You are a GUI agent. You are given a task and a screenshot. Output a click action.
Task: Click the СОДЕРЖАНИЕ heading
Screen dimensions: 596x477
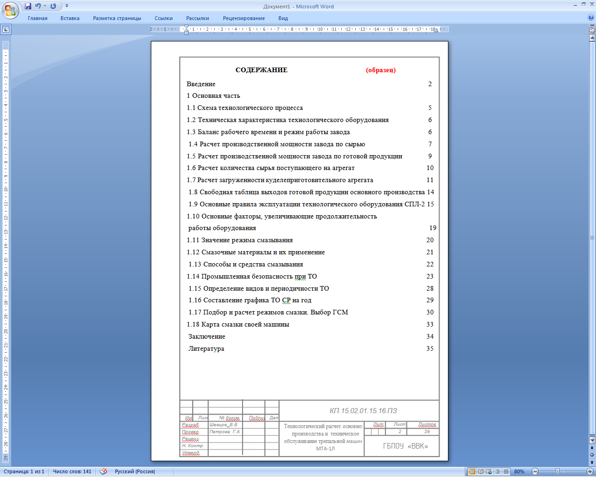pyautogui.click(x=262, y=70)
